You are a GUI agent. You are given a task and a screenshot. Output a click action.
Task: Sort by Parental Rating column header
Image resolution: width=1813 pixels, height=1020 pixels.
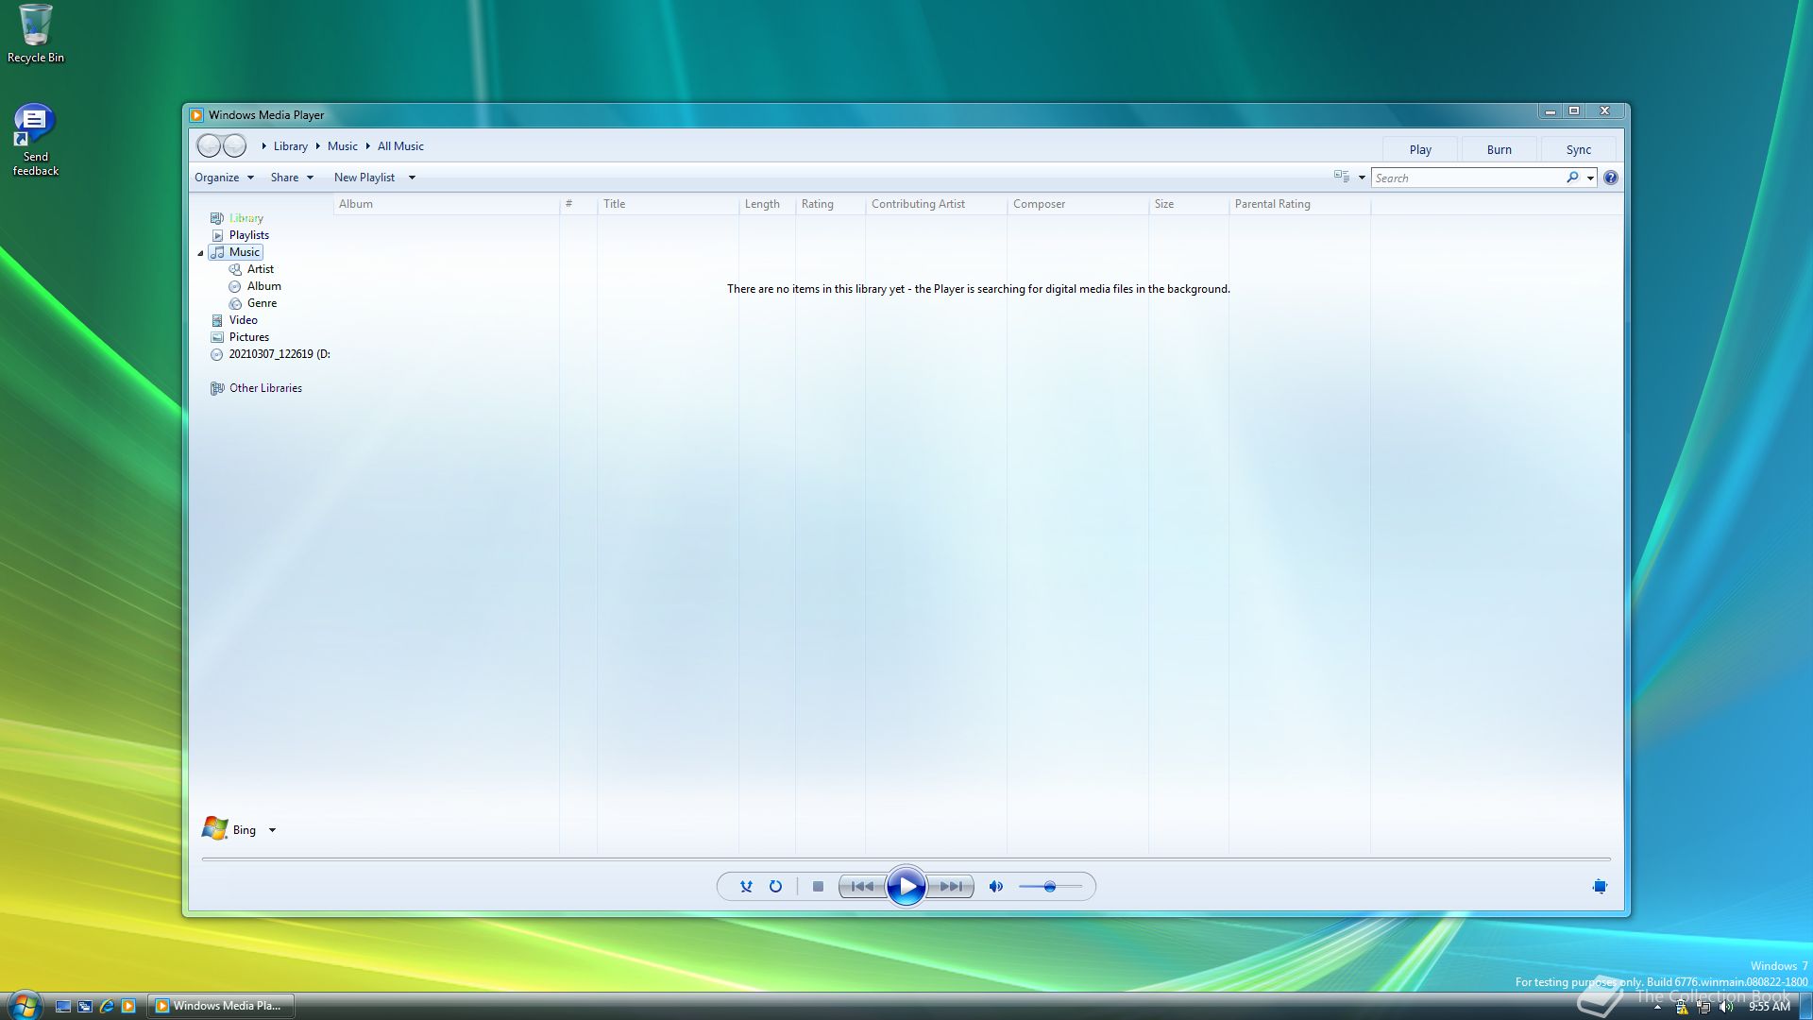pos(1299,204)
